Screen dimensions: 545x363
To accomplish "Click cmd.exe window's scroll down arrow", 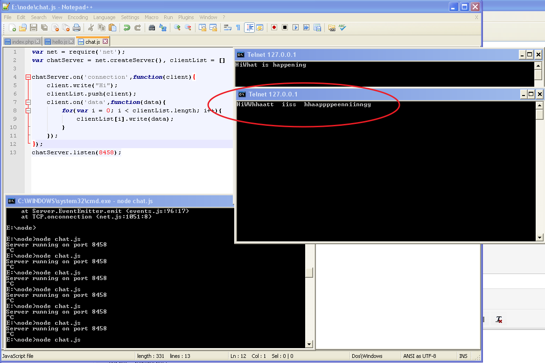I will [x=309, y=344].
